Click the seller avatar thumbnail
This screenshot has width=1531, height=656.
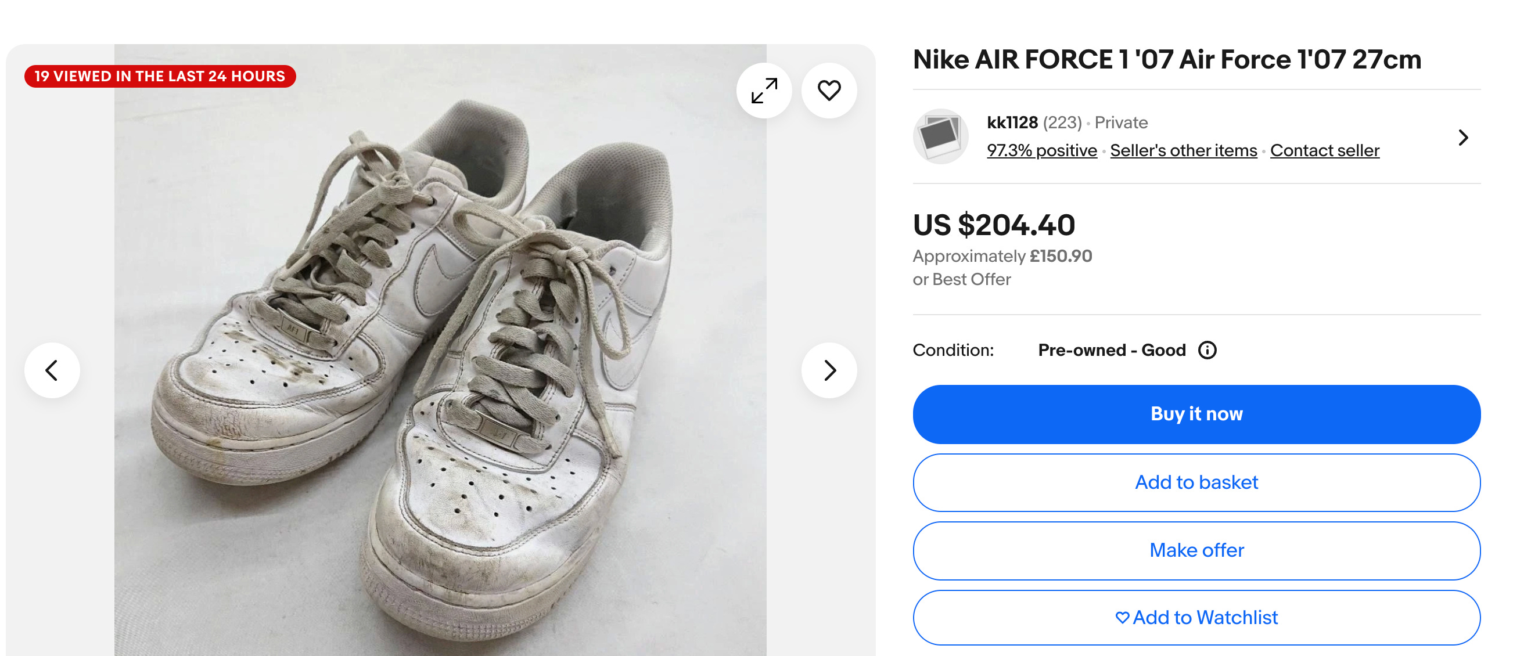pos(942,135)
